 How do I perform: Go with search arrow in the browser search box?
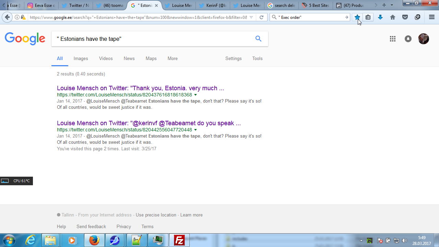pyautogui.click(x=347, y=17)
